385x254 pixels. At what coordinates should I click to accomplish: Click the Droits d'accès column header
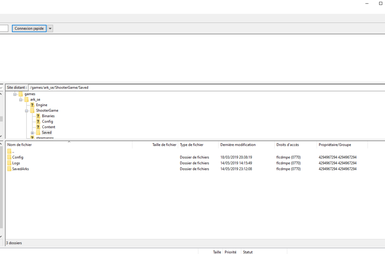pyautogui.click(x=287, y=145)
